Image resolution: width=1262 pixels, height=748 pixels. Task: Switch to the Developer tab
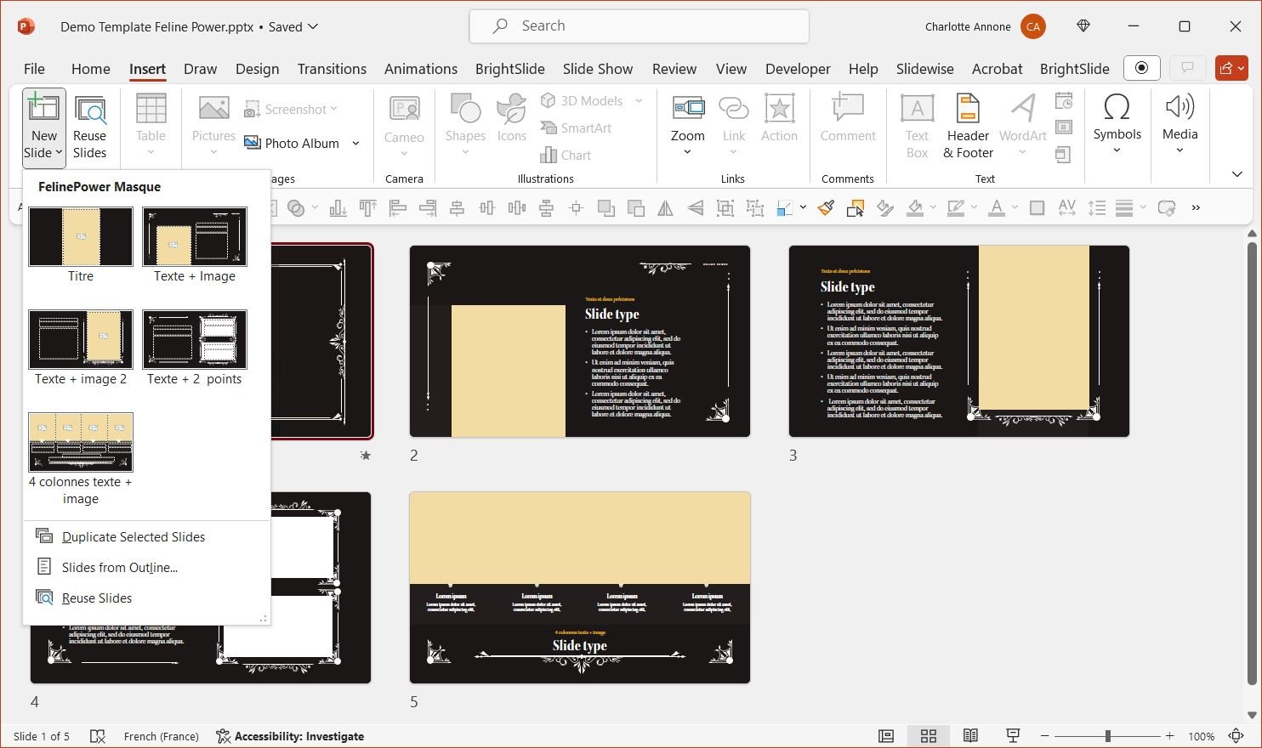click(x=798, y=69)
